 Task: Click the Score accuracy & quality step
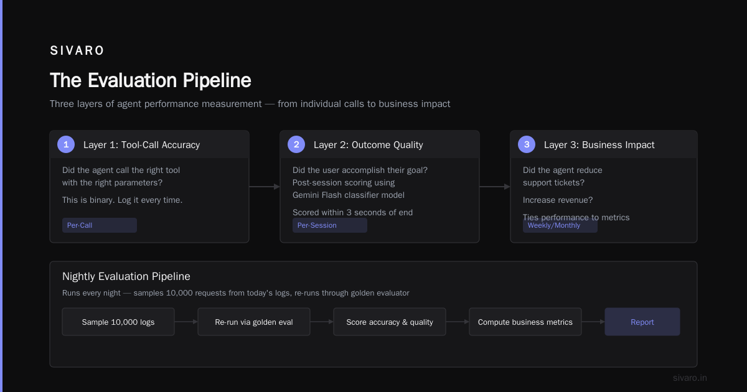[390, 322]
